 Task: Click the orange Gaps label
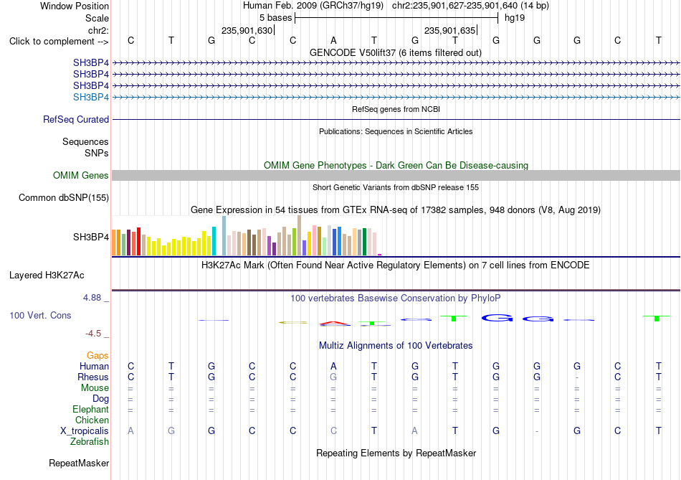click(97, 356)
